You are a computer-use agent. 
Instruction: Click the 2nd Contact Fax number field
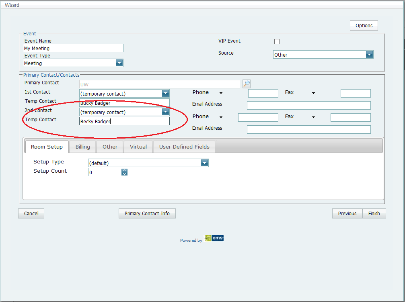coord(350,117)
